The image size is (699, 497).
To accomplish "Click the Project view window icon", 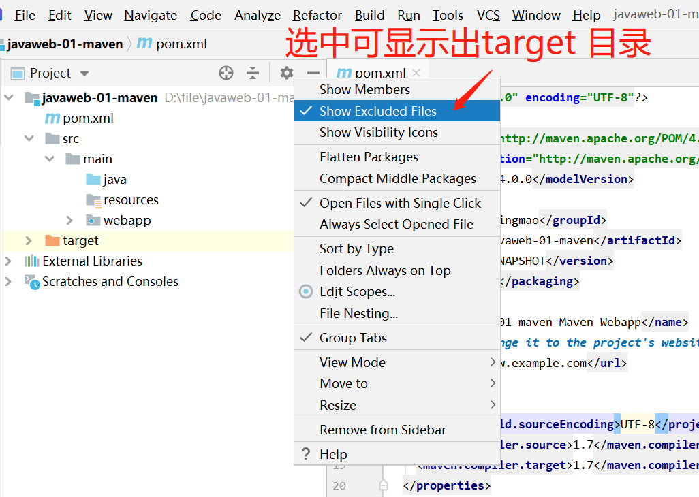I will click(x=18, y=73).
